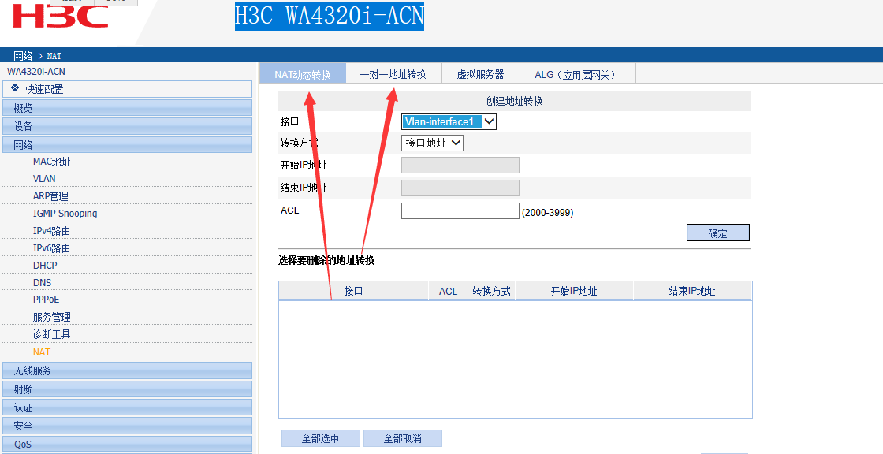Click the WA4320i-ACN device name in sidebar

coord(36,72)
